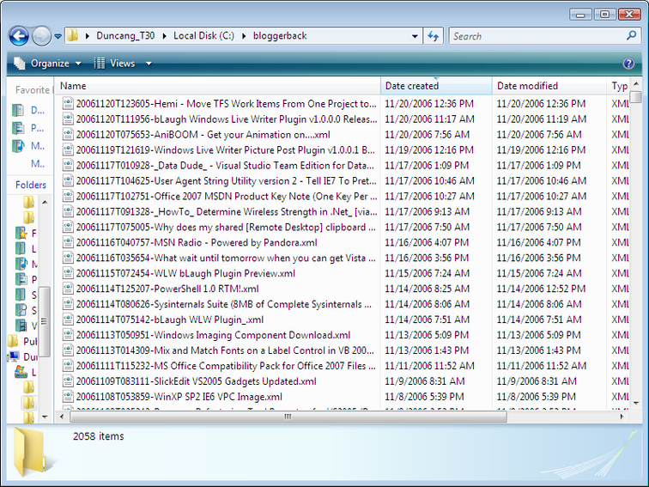
Task: Open the address bar history dropdown
Action: pyautogui.click(x=415, y=36)
